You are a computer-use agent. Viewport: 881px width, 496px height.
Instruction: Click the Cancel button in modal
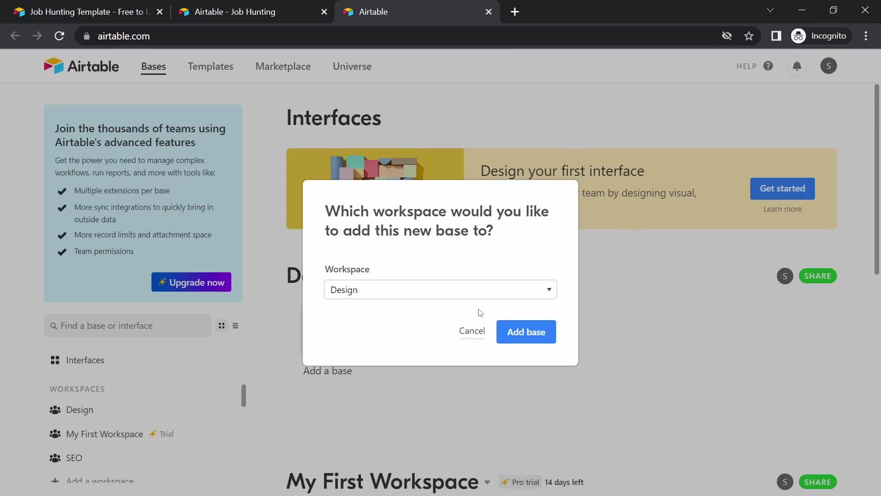[472, 331]
